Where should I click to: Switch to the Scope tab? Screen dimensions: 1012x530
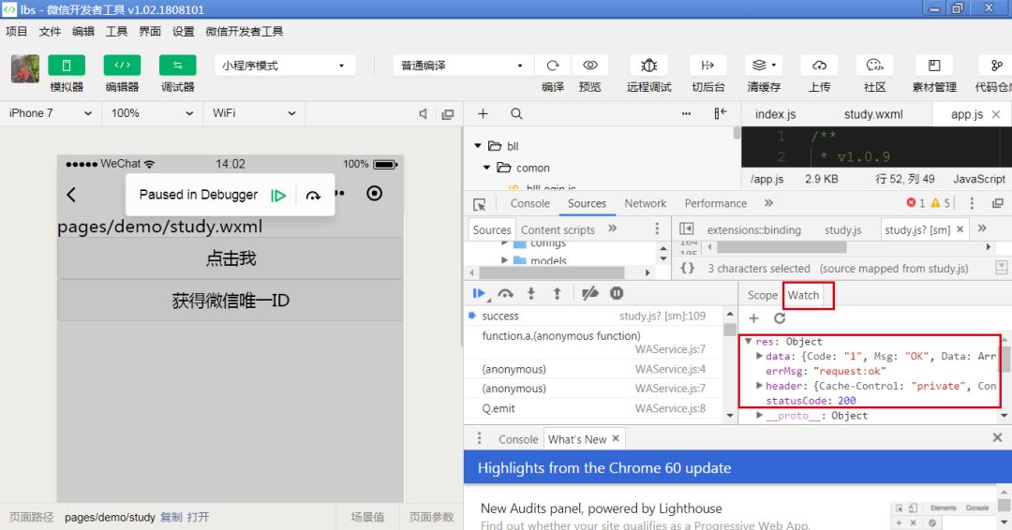point(762,295)
